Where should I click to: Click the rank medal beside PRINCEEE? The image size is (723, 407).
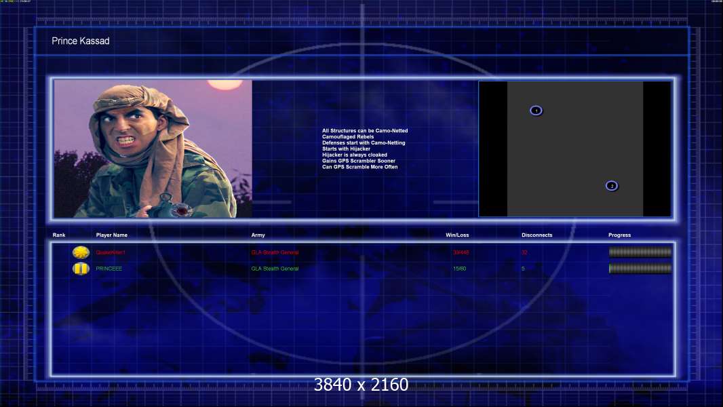click(81, 268)
